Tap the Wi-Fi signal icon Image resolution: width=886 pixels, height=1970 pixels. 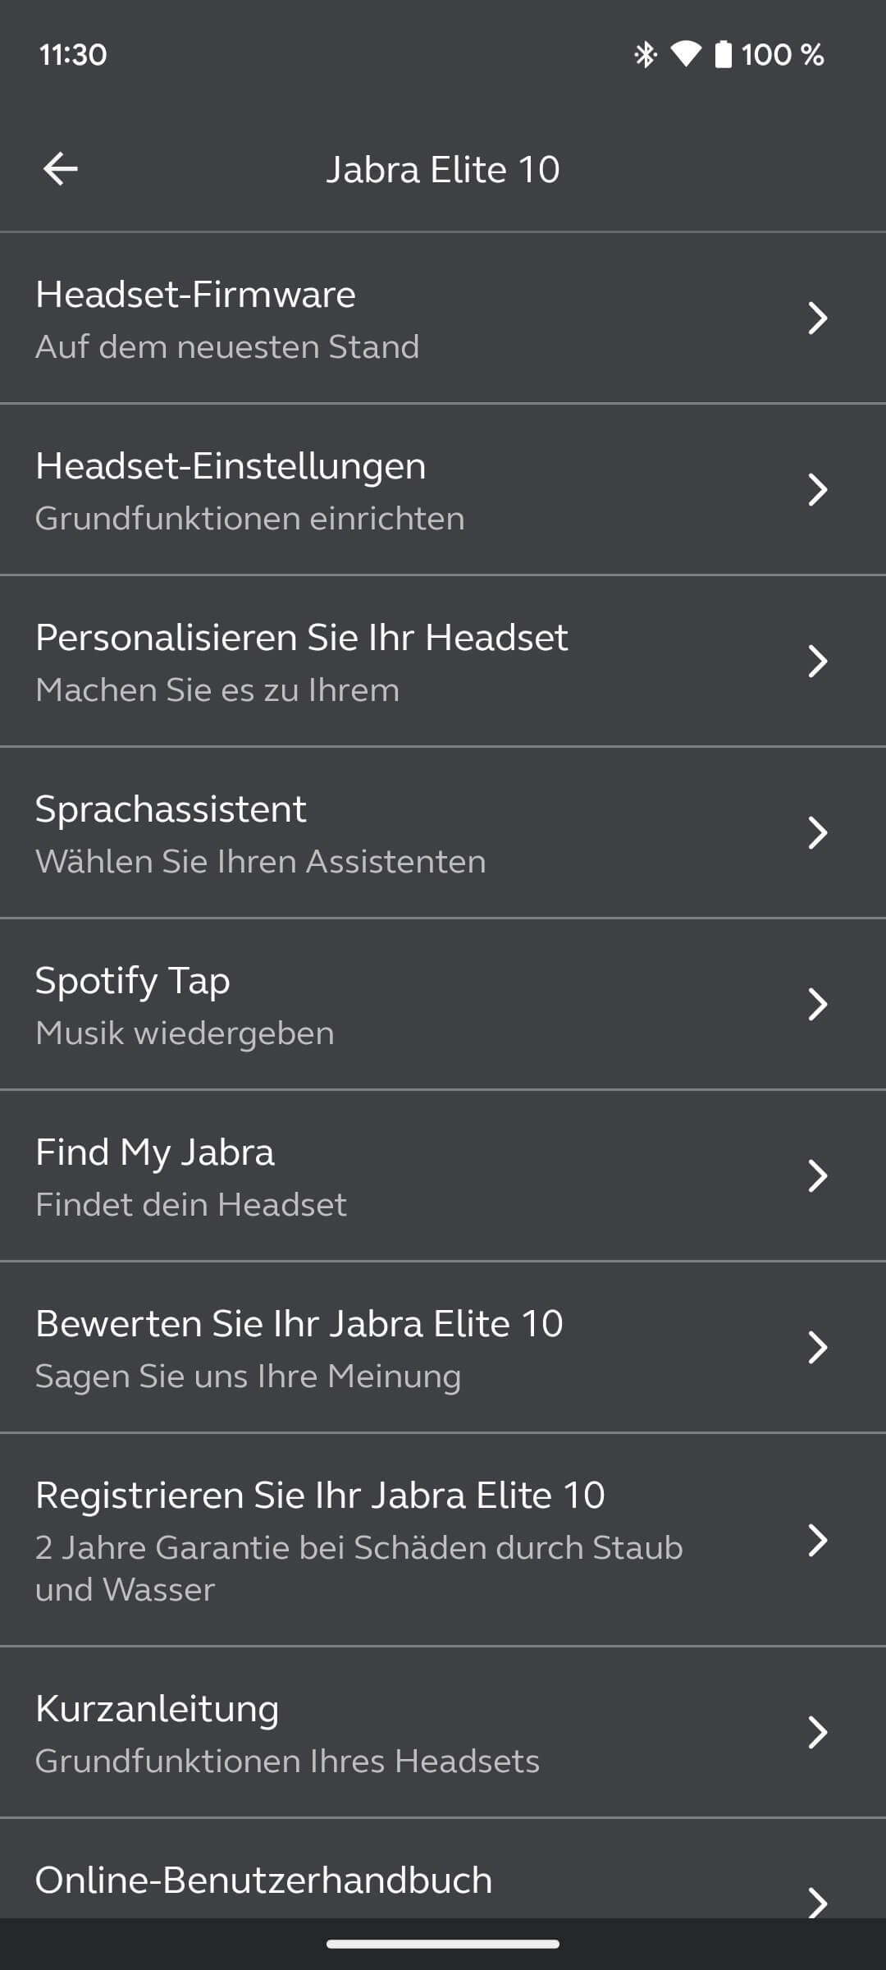(x=686, y=55)
